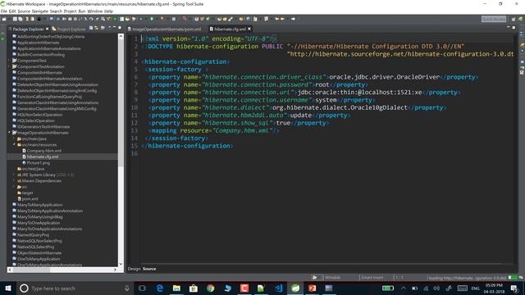
Task: Click the Company.hbm.xml mapping line in editor
Action: pyautogui.click(x=213, y=131)
